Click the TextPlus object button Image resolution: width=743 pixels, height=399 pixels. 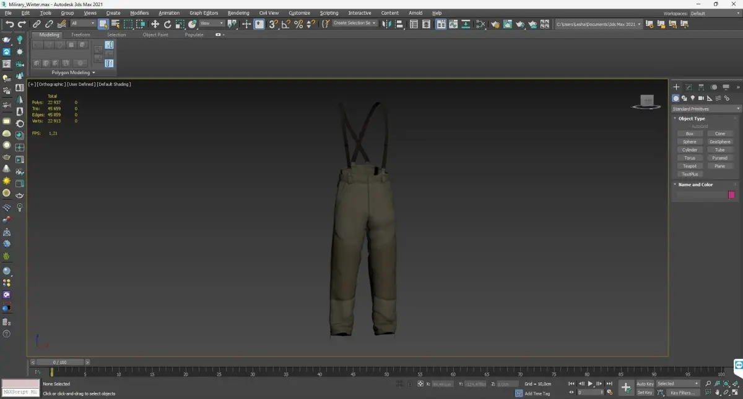[690, 174]
